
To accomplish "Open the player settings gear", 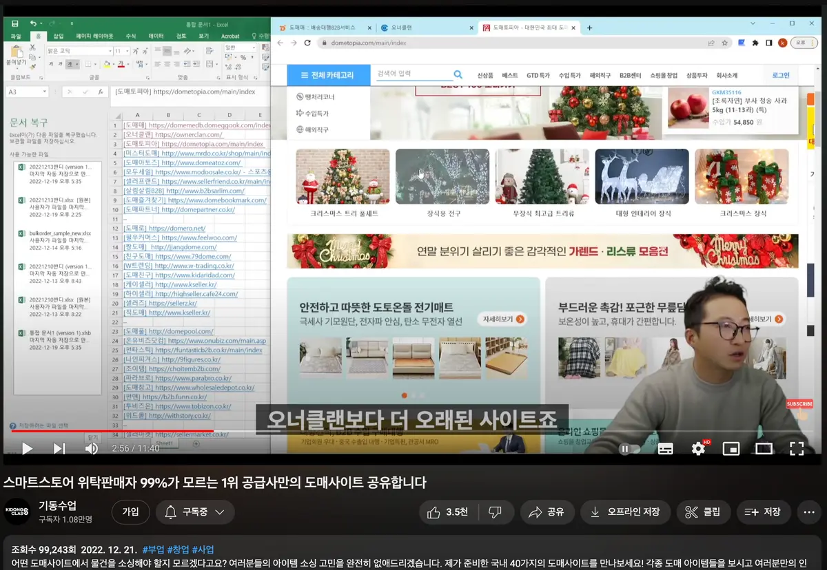I will 698,449.
